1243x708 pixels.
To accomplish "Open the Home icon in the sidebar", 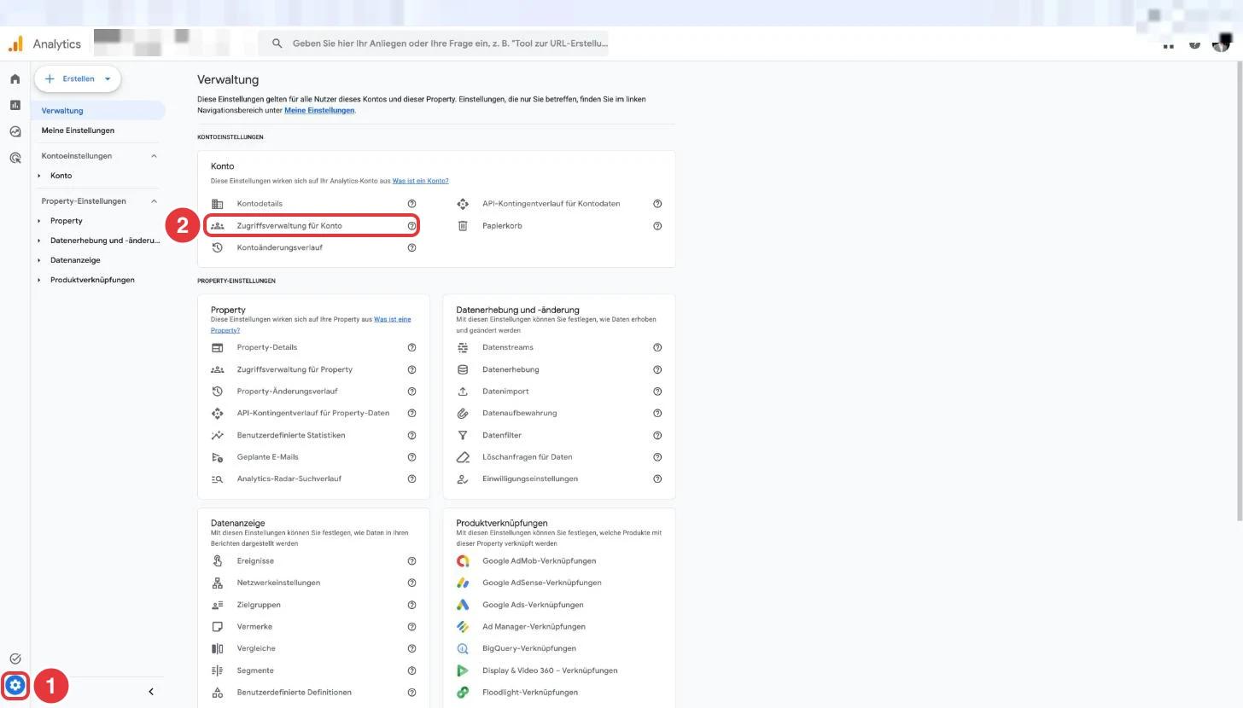I will pyautogui.click(x=15, y=78).
